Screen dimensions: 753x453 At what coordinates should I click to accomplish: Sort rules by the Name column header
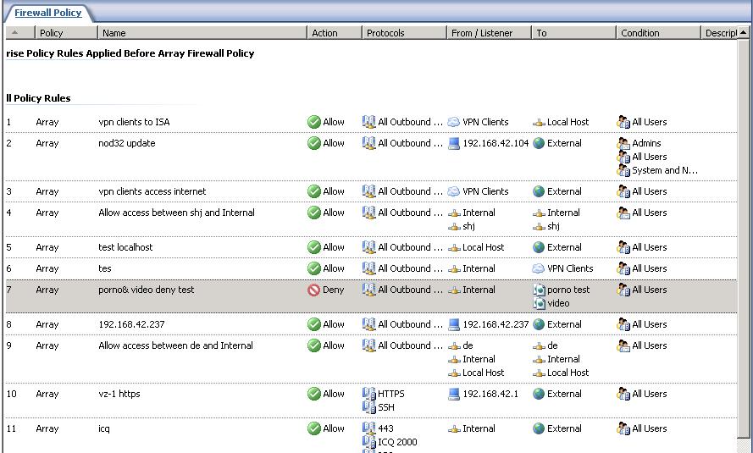[202, 33]
